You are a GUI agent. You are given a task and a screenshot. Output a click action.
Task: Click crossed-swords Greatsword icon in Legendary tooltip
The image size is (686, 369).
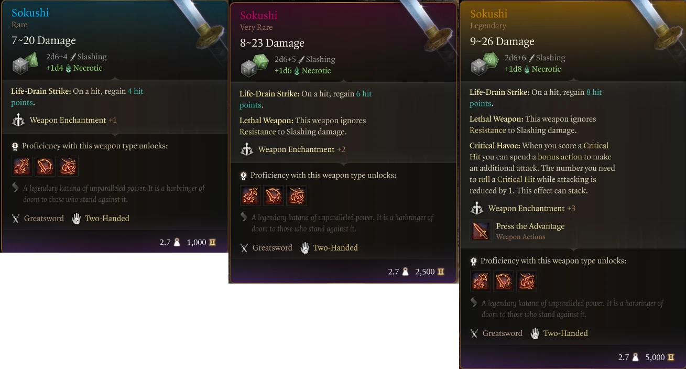(474, 333)
